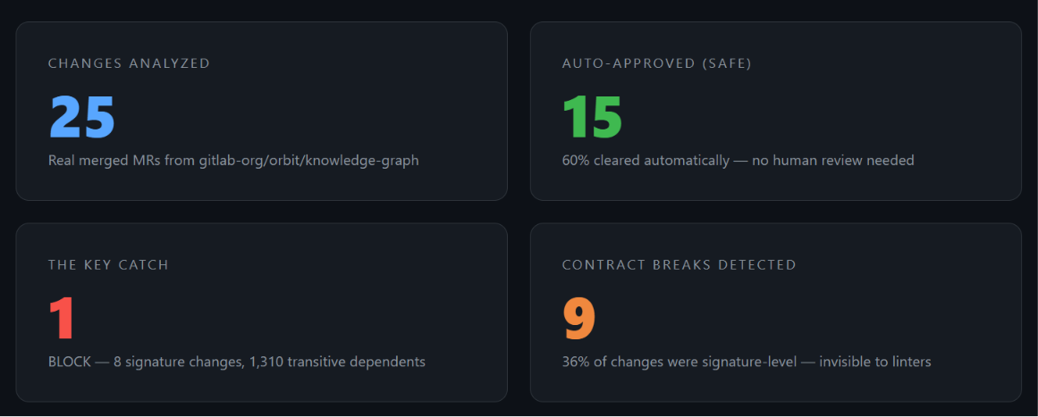Click The Key Catch card heading
The height and width of the screenshot is (417, 1038).
[108, 265]
